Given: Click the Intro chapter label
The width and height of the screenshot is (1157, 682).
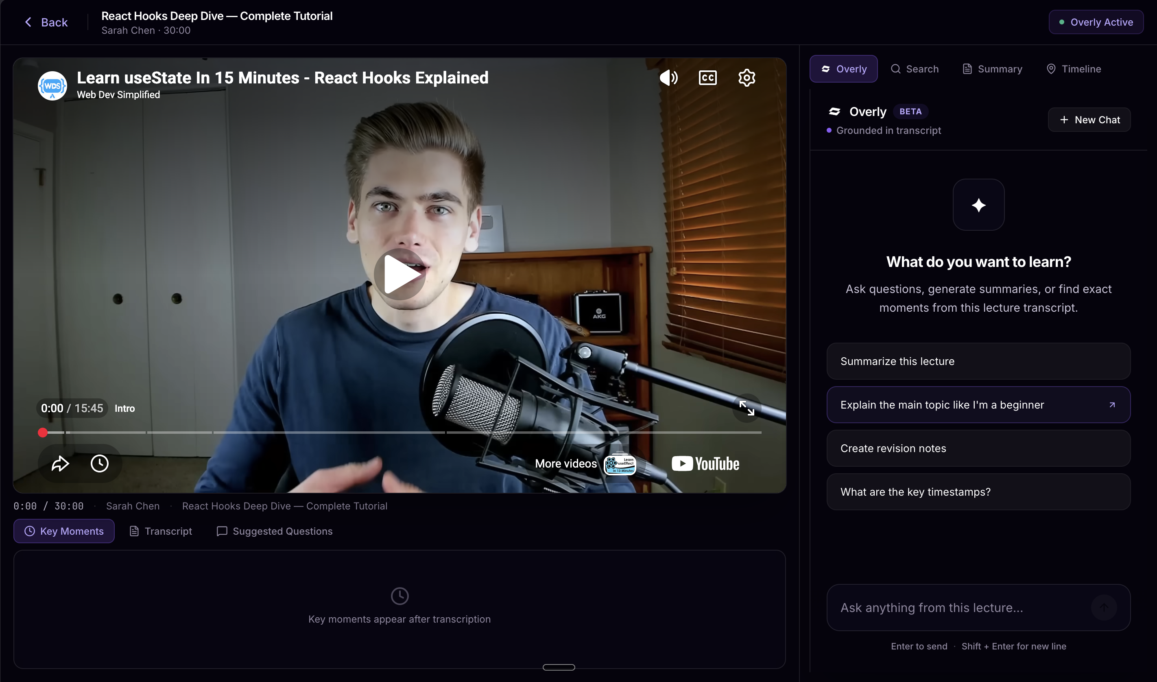Looking at the screenshot, I should point(124,408).
